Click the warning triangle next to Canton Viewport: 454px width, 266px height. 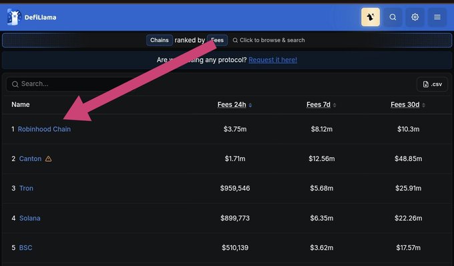click(48, 159)
